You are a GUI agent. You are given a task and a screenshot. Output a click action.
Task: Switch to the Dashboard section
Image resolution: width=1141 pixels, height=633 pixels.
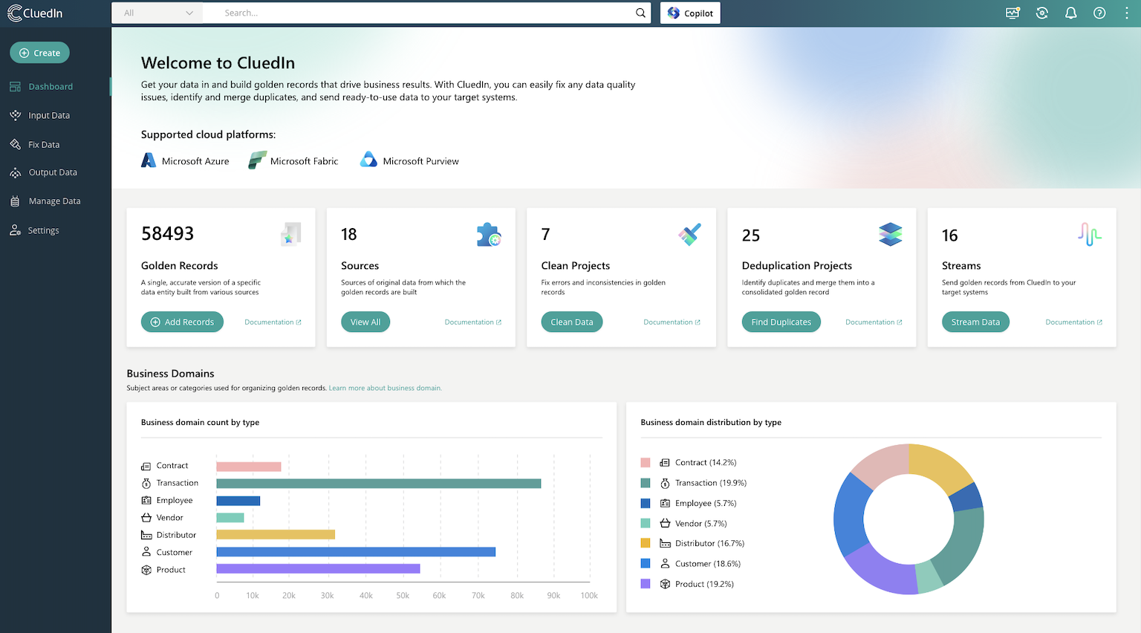(50, 86)
